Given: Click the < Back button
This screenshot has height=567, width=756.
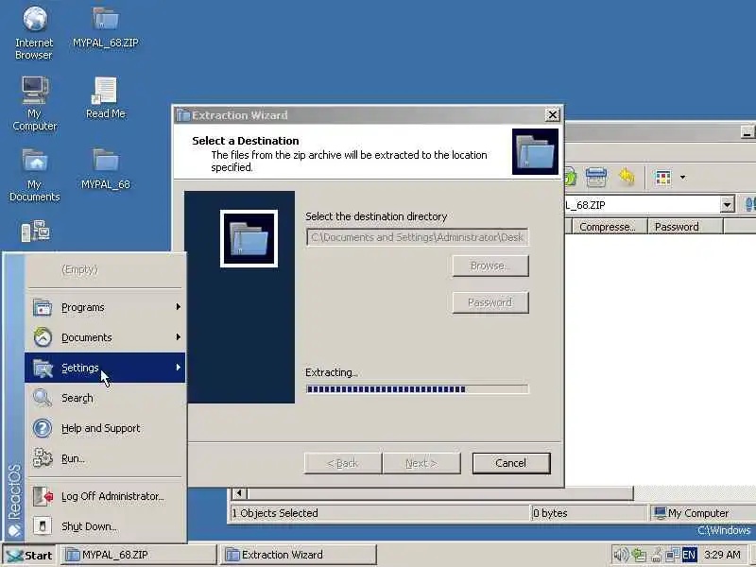Looking at the screenshot, I should pos(343,463).
